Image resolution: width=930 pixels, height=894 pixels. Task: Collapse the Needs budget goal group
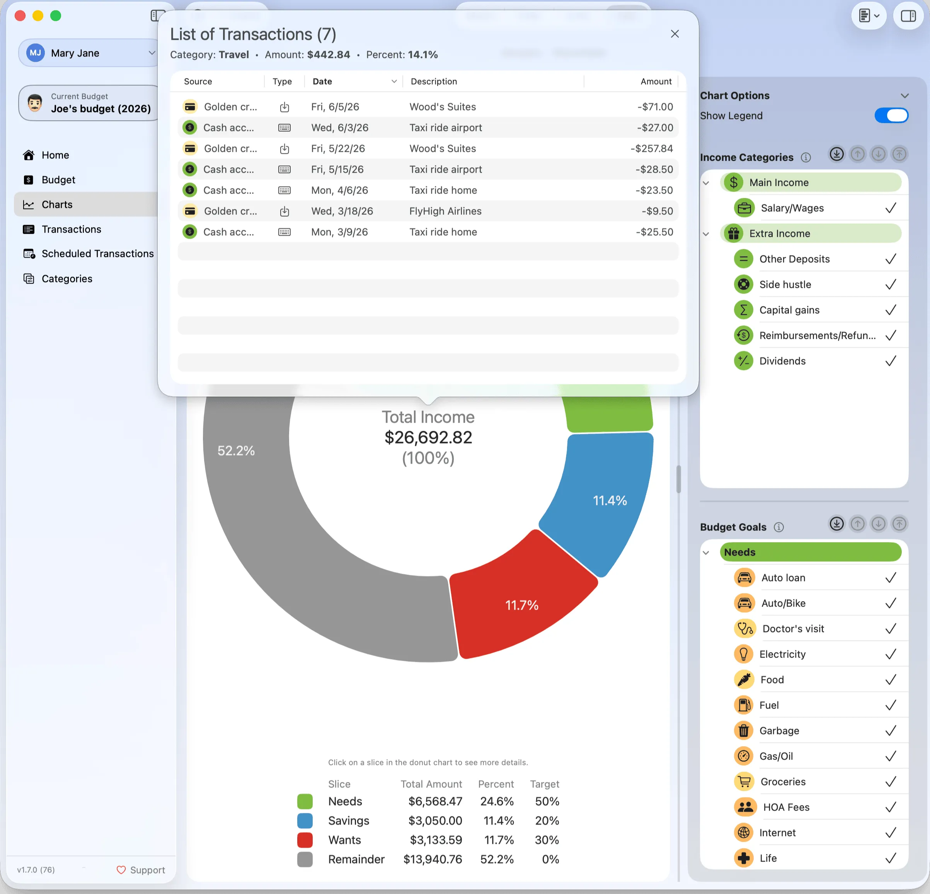[706, 552]
